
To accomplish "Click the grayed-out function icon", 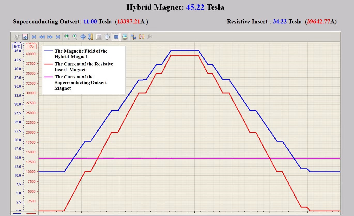I will tap(150, 37).
